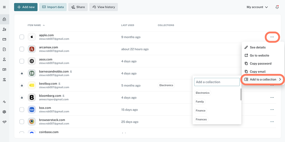Click the lock icon on barnesandnoble.com row
285x142 pixels.
[x=22, y=73]
